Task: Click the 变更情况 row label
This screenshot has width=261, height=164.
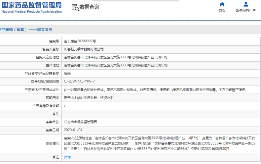Action: pos(52,144)
